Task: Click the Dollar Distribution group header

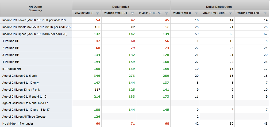Action: click(x=219, y=7)
